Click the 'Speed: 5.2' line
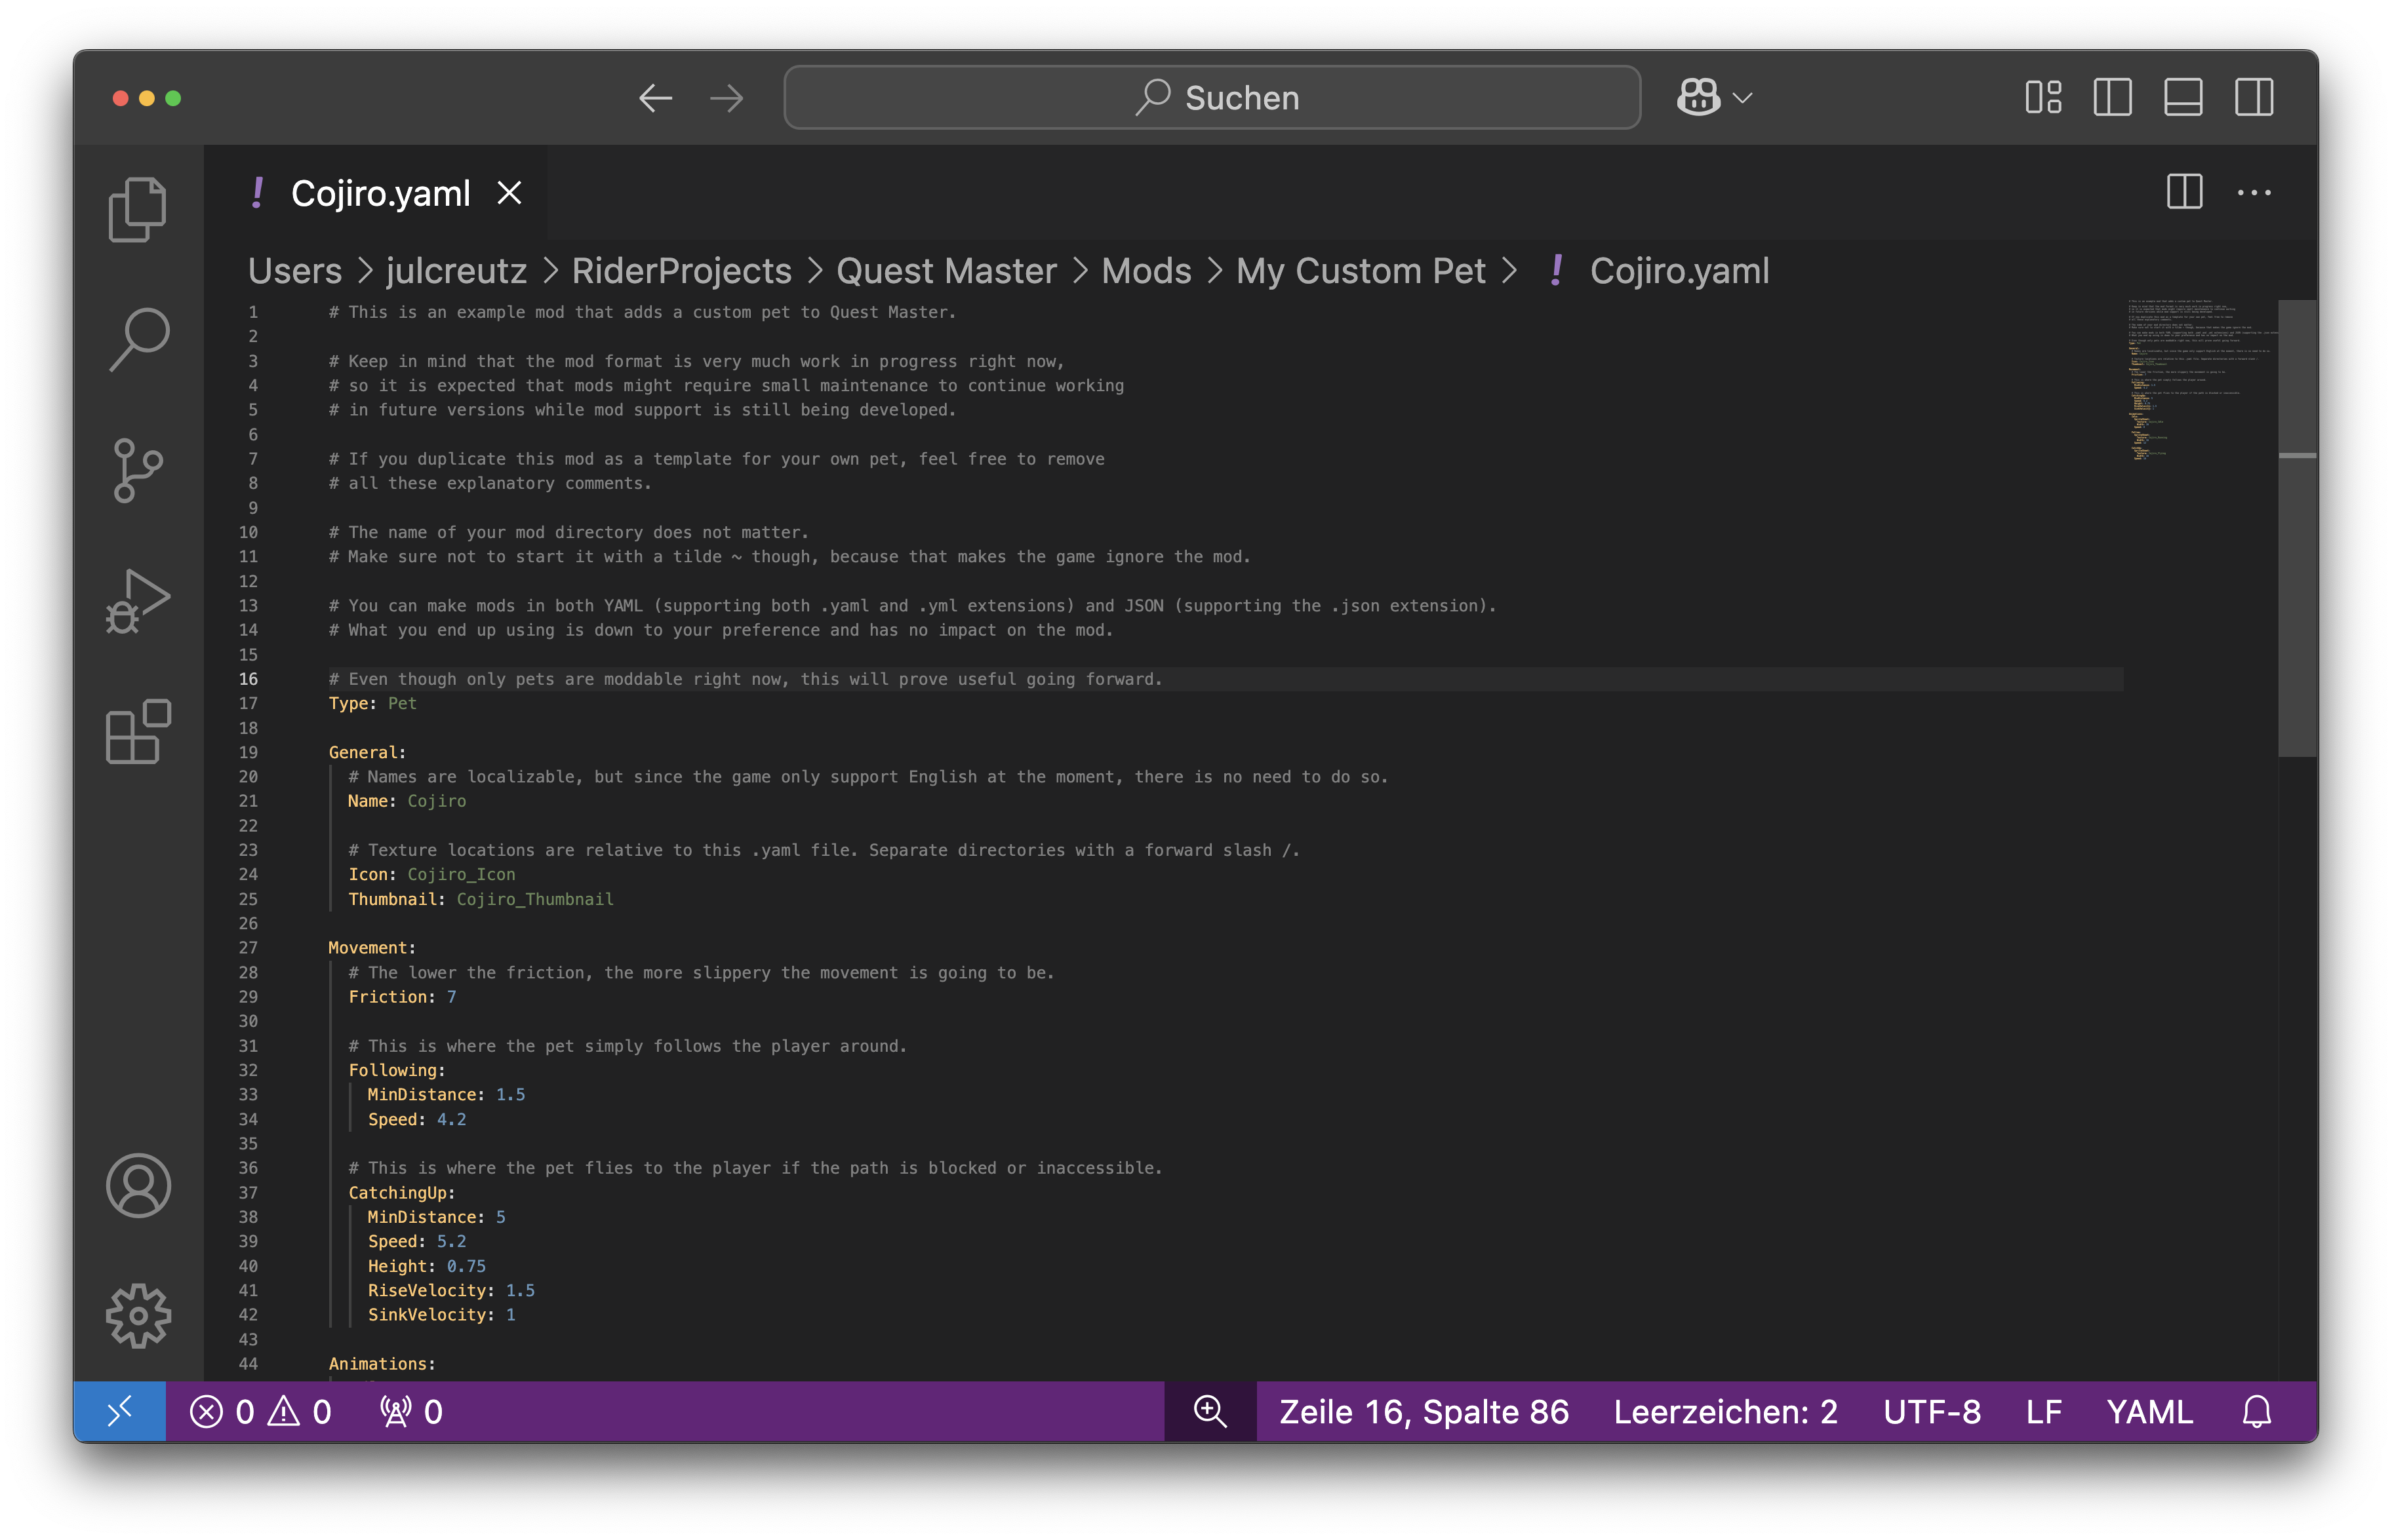2392x1540 pixels. click(416, 1242)
